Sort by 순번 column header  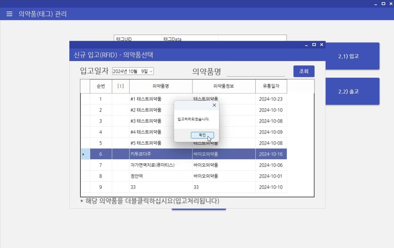coord(101,86)
